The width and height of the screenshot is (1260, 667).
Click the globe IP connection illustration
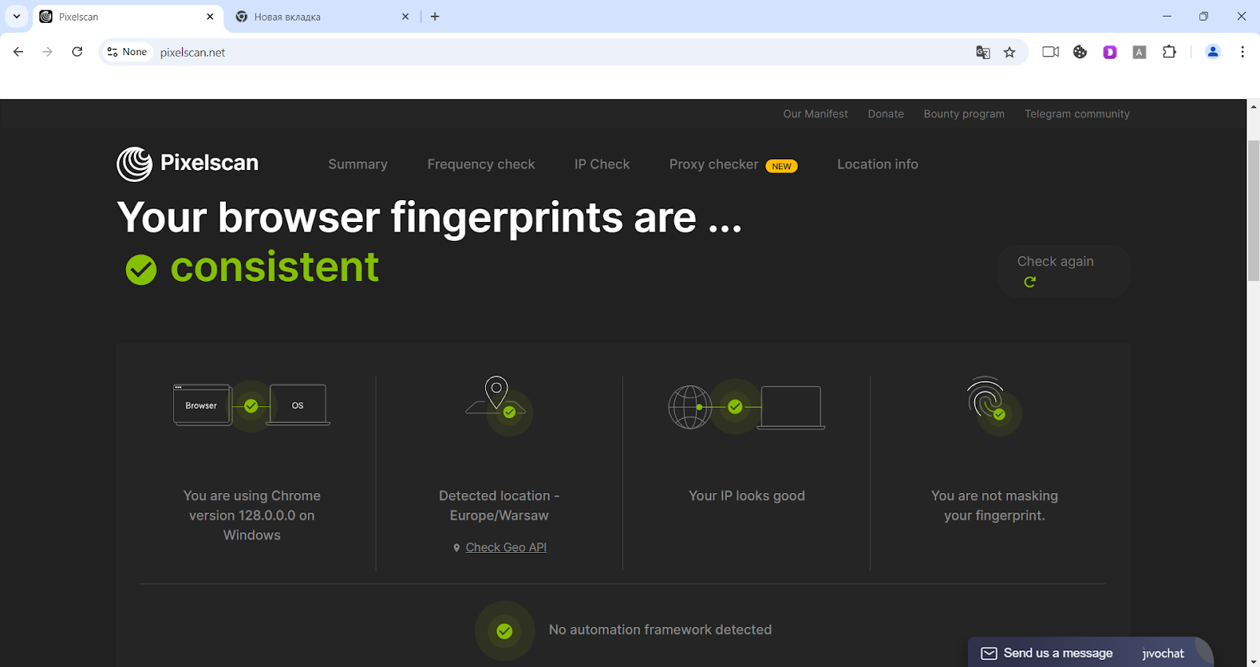tap(747, 406)
